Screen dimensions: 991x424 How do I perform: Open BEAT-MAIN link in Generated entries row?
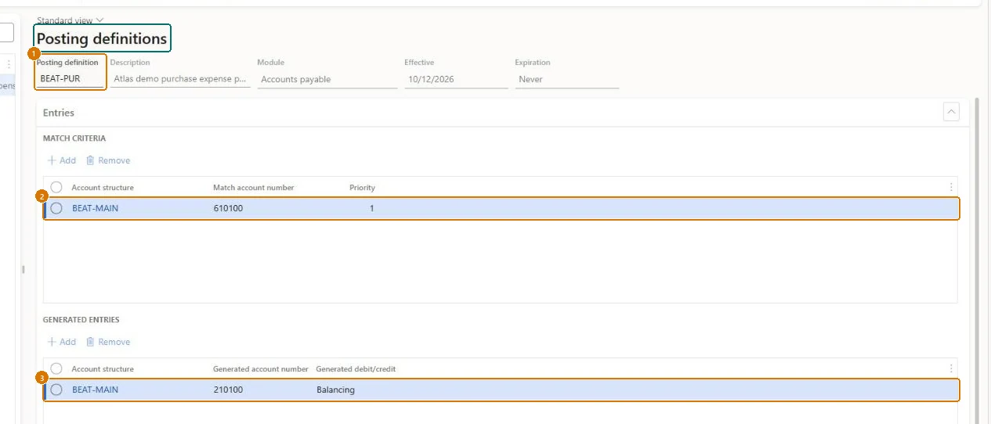coord(96,390)
